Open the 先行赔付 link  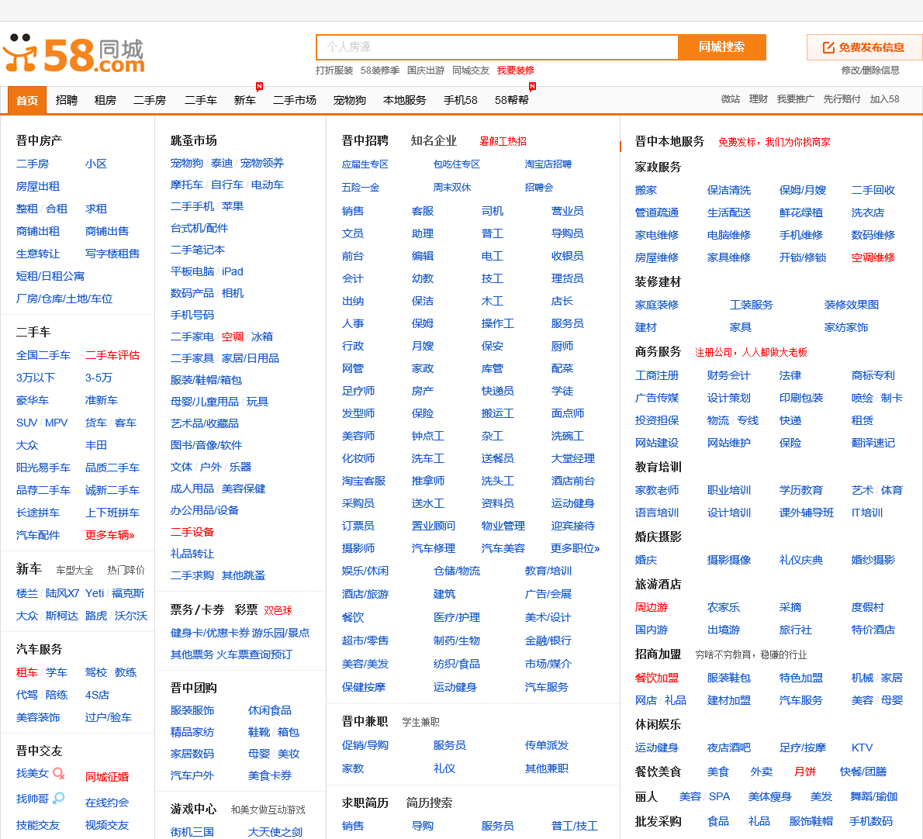[842, 98]
